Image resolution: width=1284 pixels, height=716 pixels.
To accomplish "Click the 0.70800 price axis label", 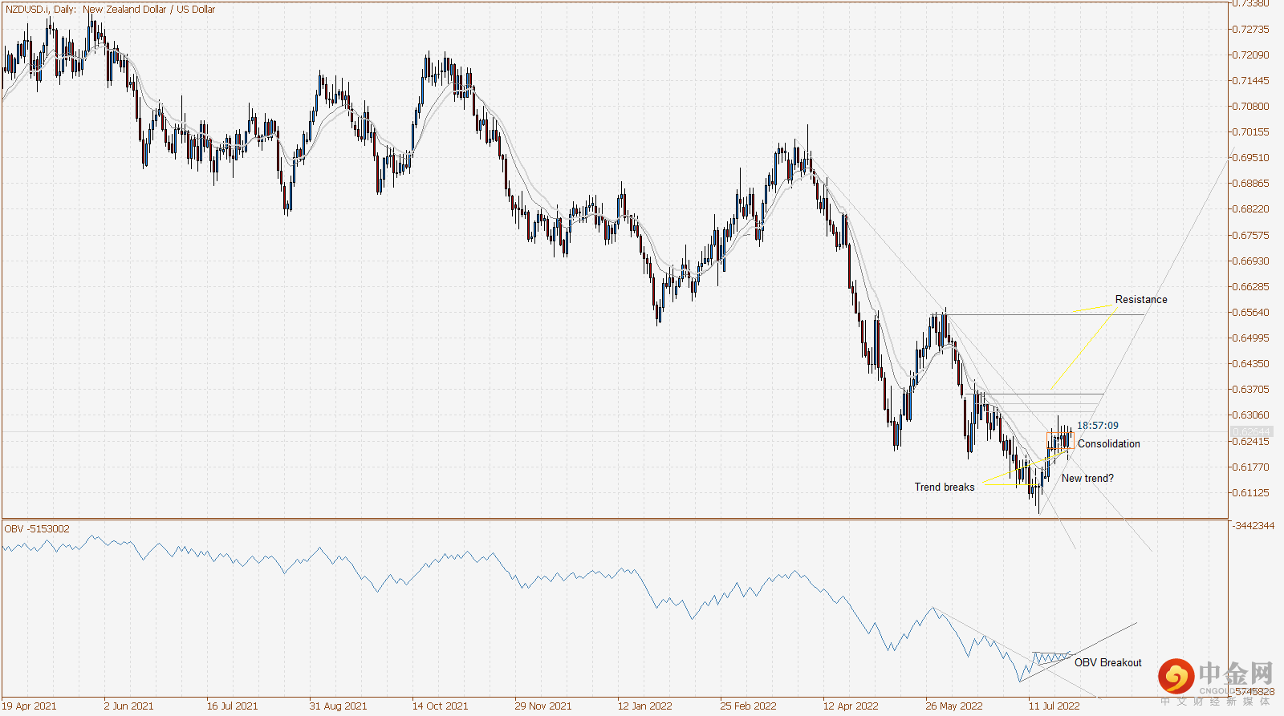I will click(1250, 107).
